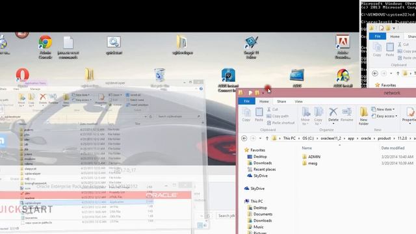This screenshot has width=416, height=234.
Task: Expand chevron after This PC in address bar
Action: tap(299, 138)
